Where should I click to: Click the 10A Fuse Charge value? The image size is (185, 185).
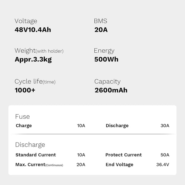[81, 126]
